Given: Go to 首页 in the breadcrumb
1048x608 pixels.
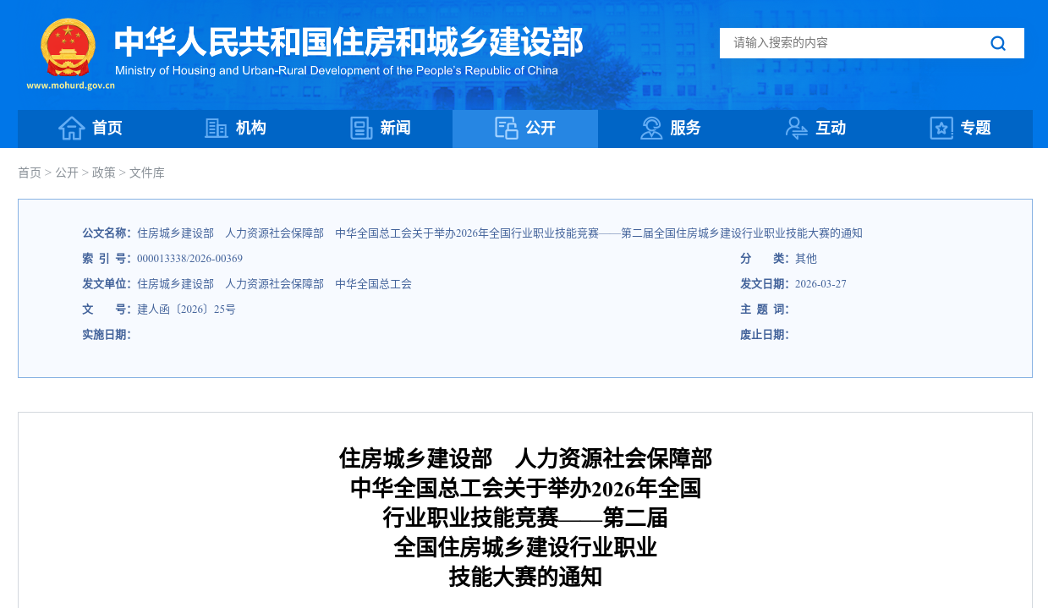Looking at the screenshot, I should pos(30,173).
